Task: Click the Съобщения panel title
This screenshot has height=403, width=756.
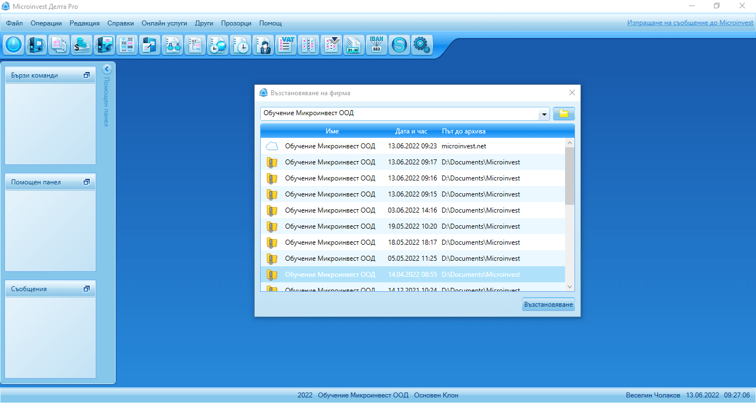Action: 29,289
